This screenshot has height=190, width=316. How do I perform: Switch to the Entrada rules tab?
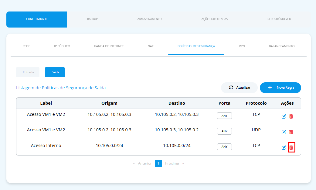[x=28, y=72]
